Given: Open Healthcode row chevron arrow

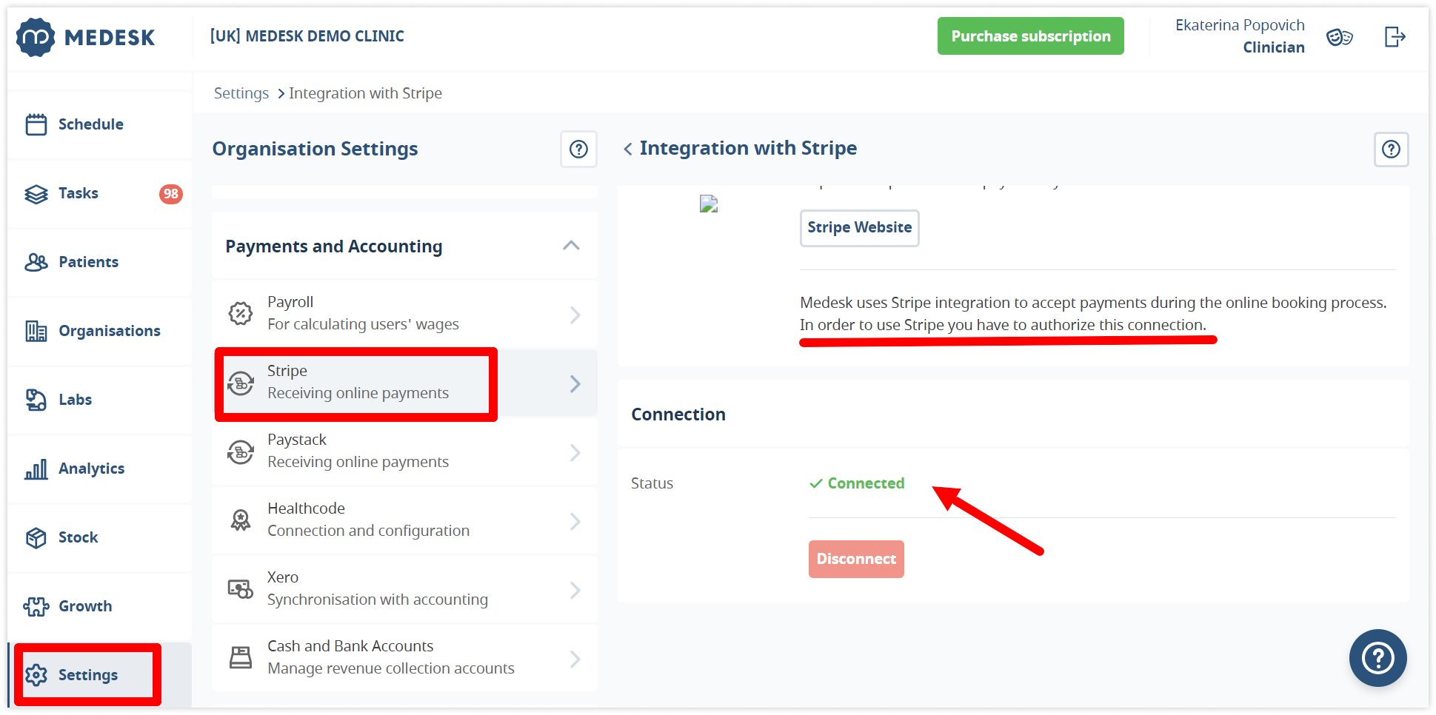Looking at the screenshot, I should (x=575, y=521).
